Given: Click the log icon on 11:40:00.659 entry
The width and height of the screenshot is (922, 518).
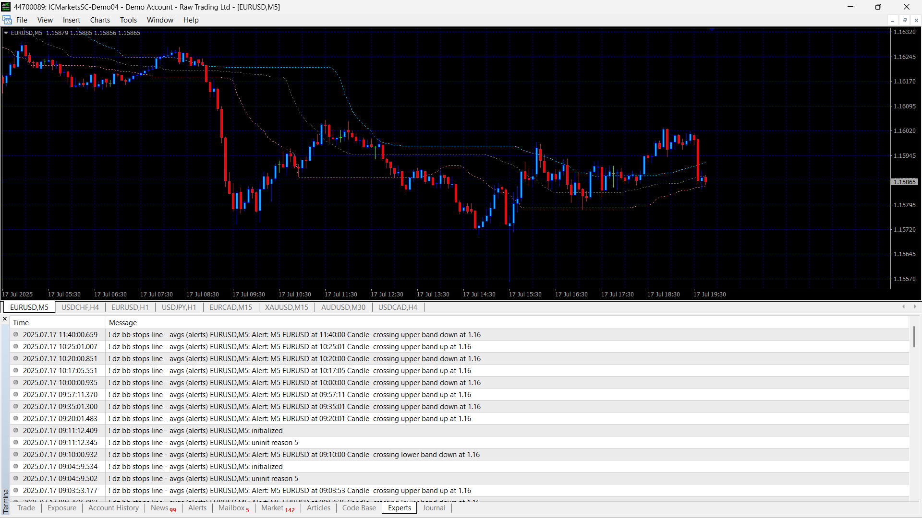Looking at the screenshot, I should click(16, 334).
